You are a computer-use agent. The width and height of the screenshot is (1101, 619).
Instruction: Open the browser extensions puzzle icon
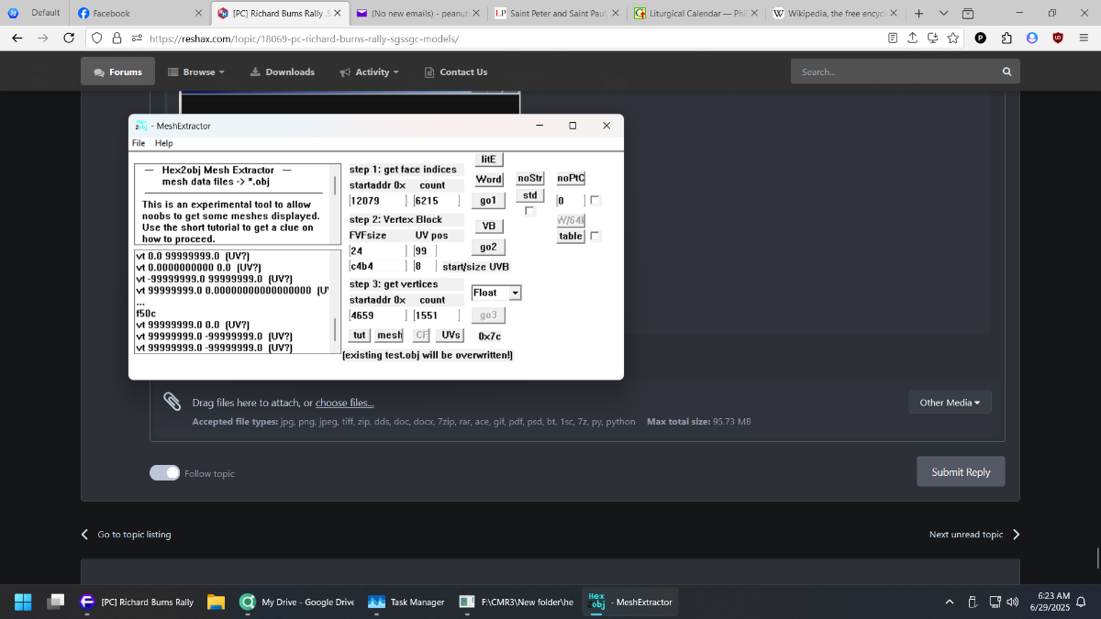point(1006,38)
